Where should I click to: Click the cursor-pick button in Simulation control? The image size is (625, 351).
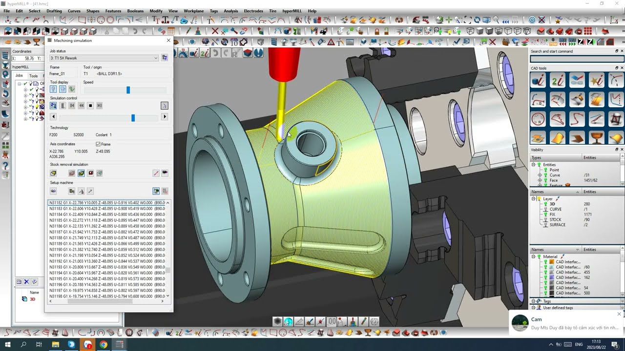point(165,105)
